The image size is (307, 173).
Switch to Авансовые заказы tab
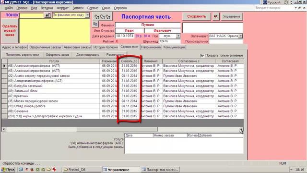[x=77, y=47]
